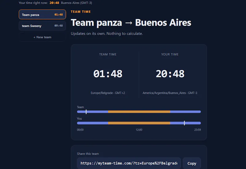
Task: Select 'Share this team' label
Action: (88, 154)
